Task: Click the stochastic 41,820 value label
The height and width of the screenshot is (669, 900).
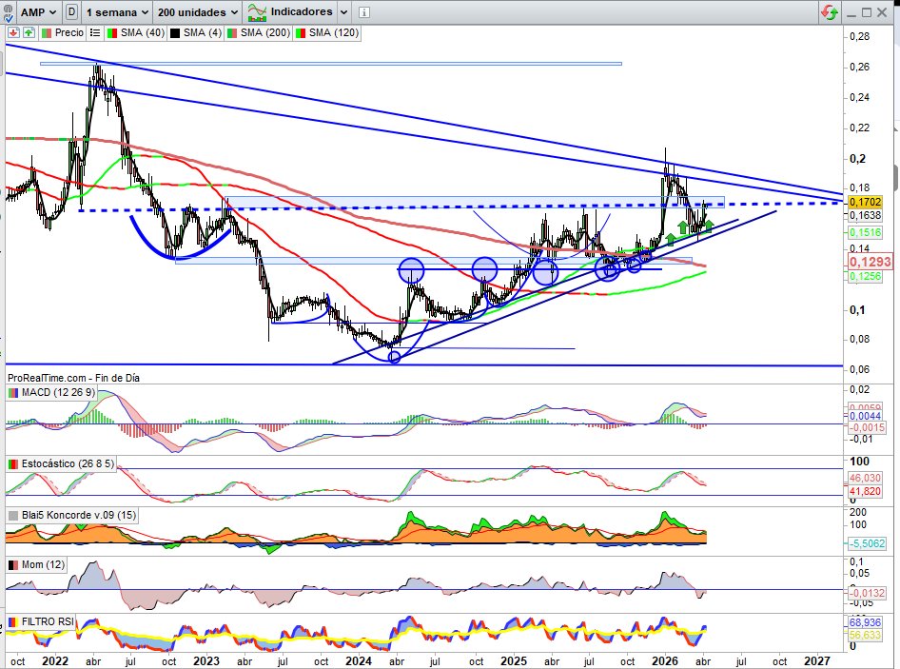Action: [x=865, y=491]
